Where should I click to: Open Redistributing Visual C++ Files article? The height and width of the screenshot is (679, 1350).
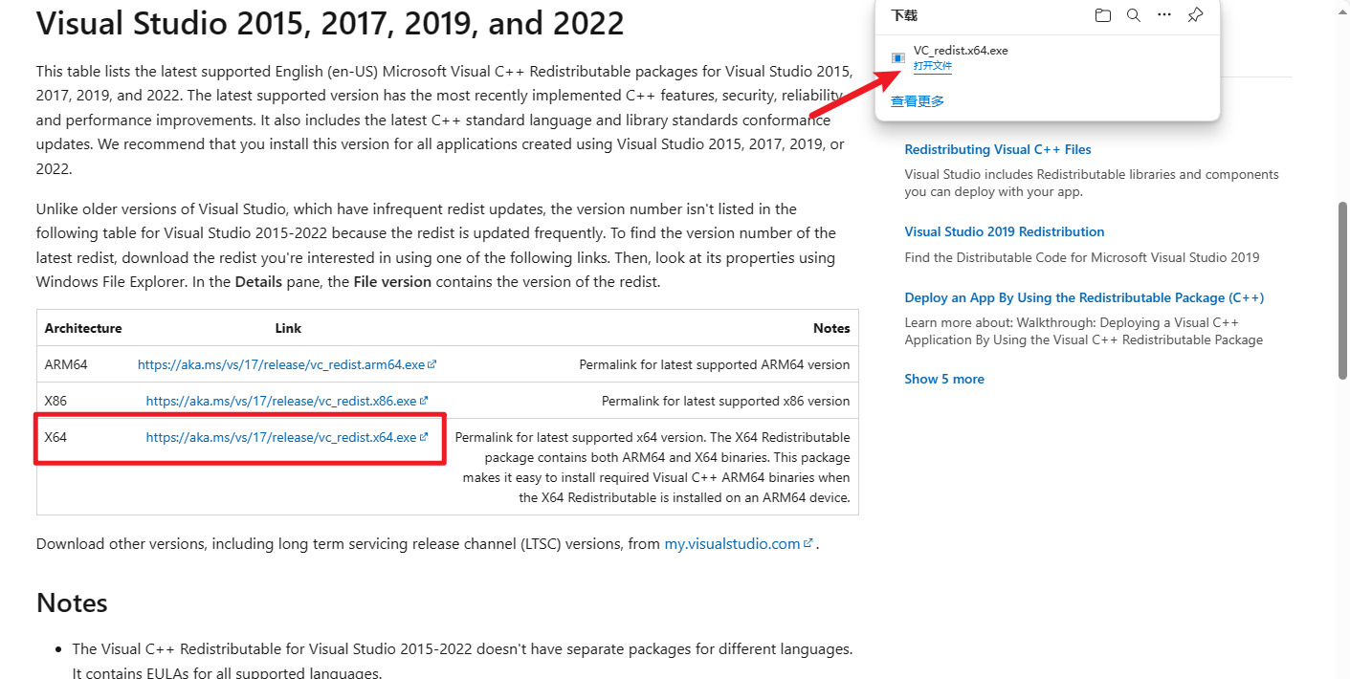pos(997,149)
